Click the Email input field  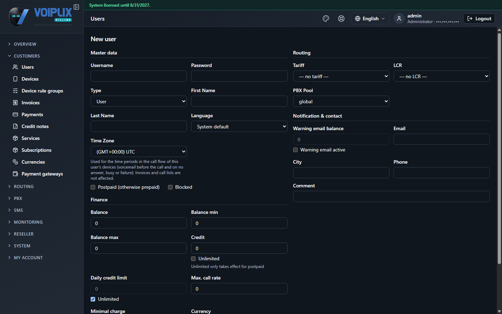coord(442,140)
